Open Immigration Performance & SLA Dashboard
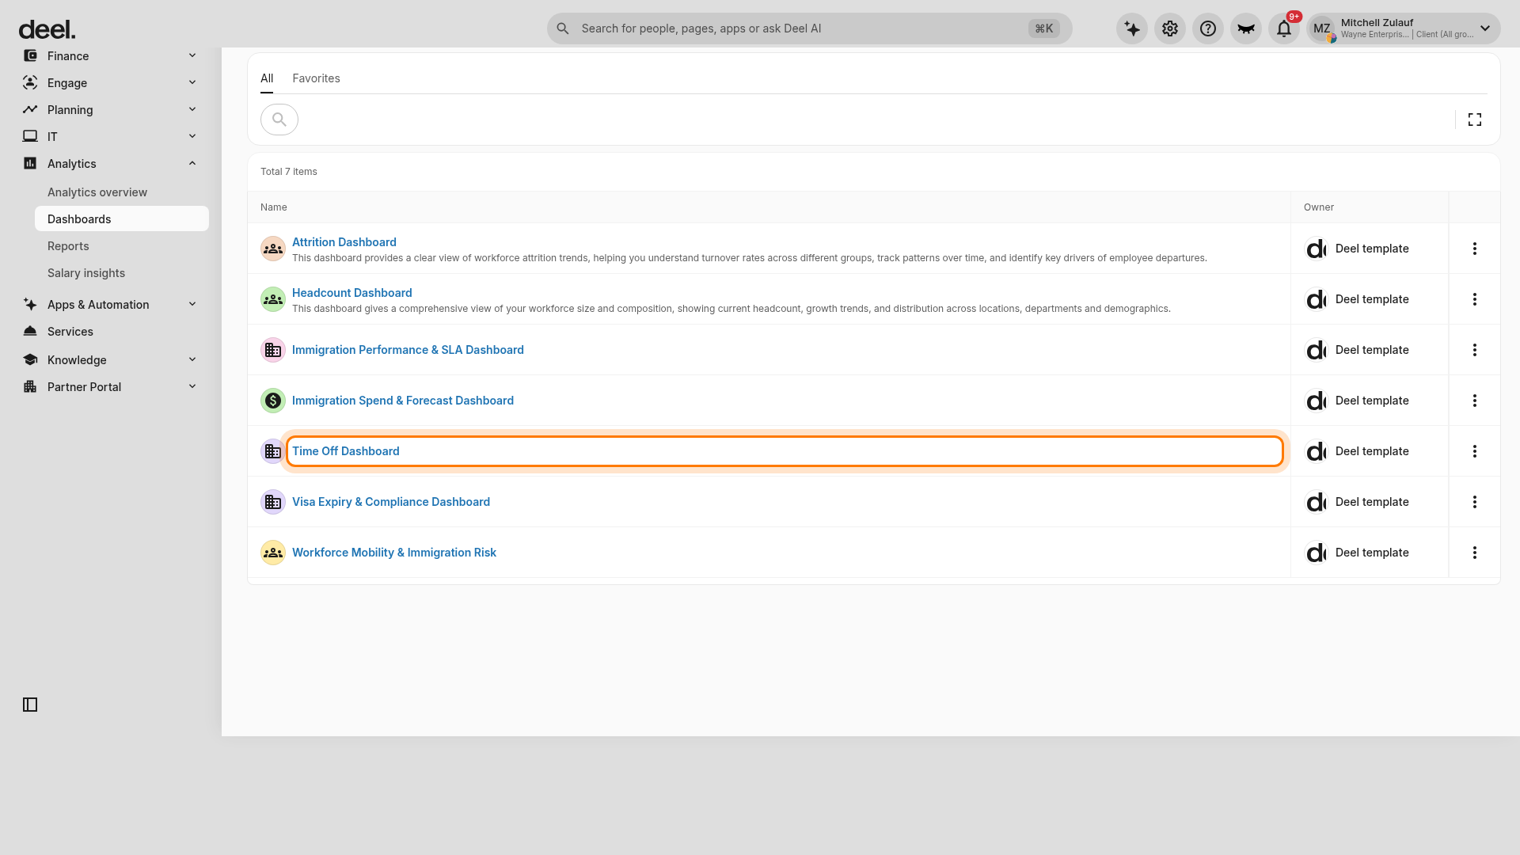This screenshot has height=855, width=1520. point(408,350)
